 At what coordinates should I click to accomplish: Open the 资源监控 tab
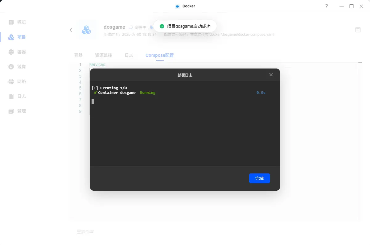coord(104,55)
